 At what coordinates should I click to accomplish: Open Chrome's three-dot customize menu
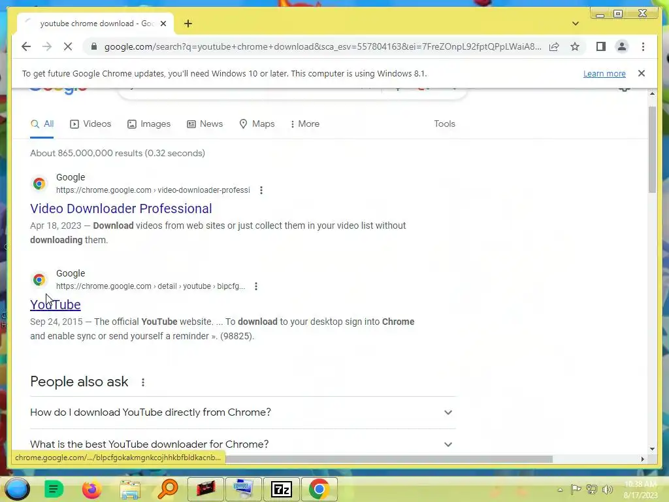[643, 46]
